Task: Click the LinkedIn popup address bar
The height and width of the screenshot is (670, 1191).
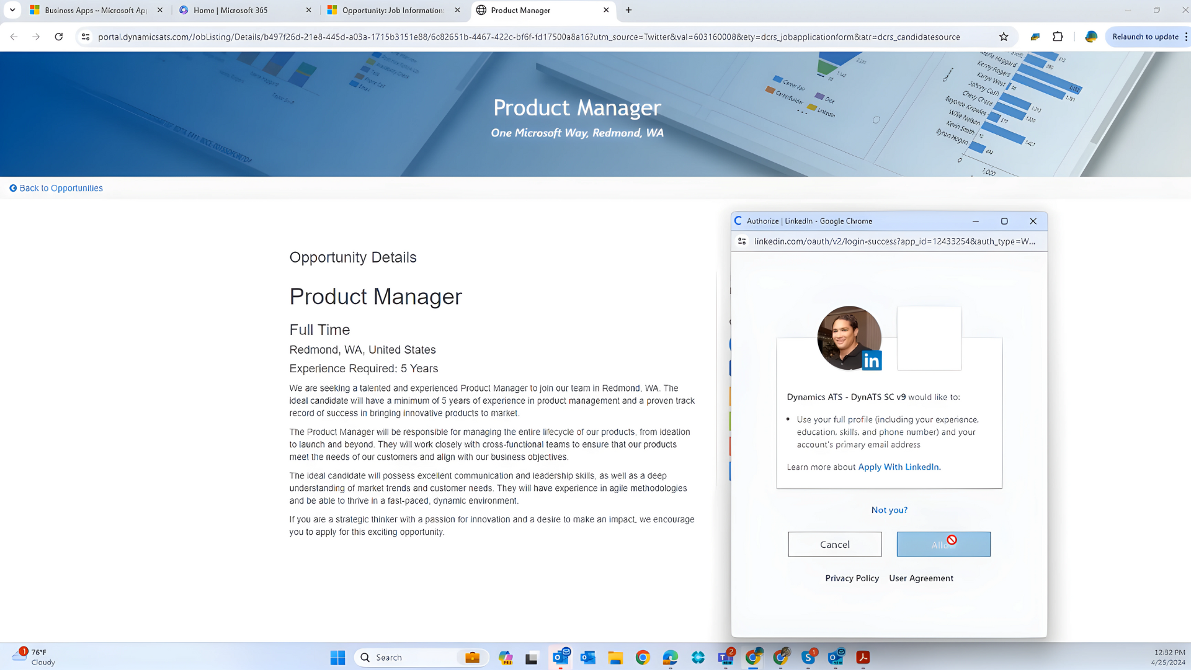Action: pos(894,241)
